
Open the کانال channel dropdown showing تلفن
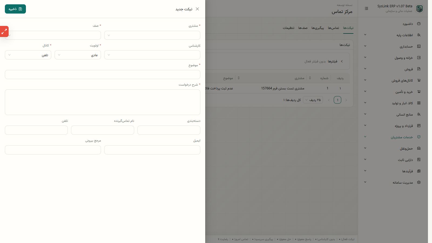[28, 55]
